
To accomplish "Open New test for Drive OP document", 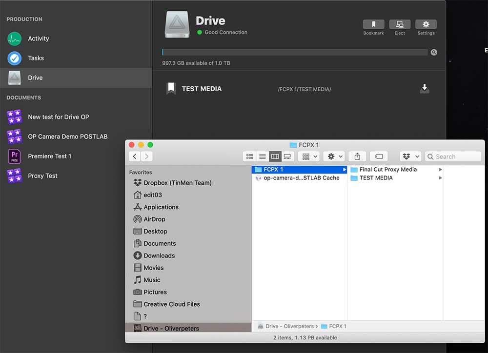I will (x=76, y=117).
